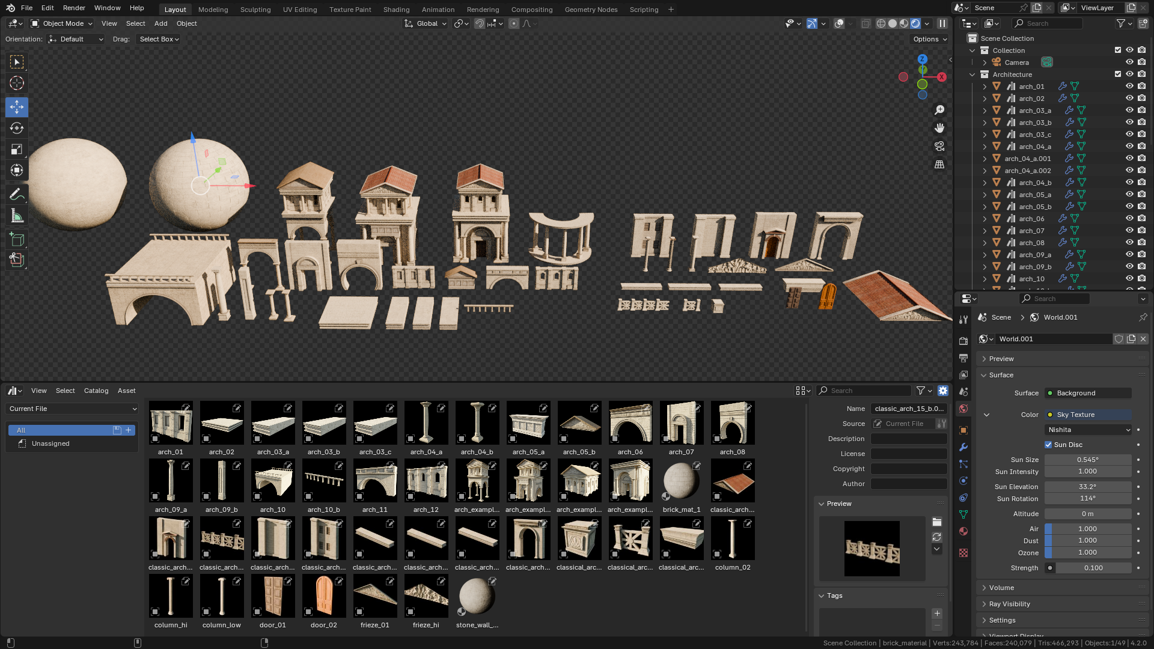Activate the Rotate tool
The width and height of the screenshot is (1154, 649).
[x=16, y=128]
